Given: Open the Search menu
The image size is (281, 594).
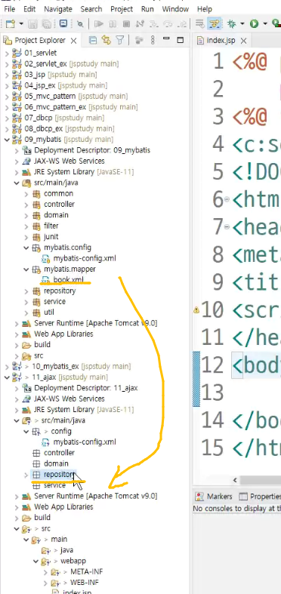Looking at the screenshot, I should [91, 9].
